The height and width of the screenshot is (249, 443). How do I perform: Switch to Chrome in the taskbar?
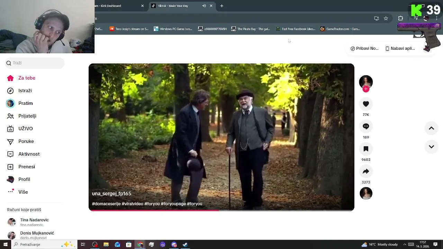tap(140, 245)
